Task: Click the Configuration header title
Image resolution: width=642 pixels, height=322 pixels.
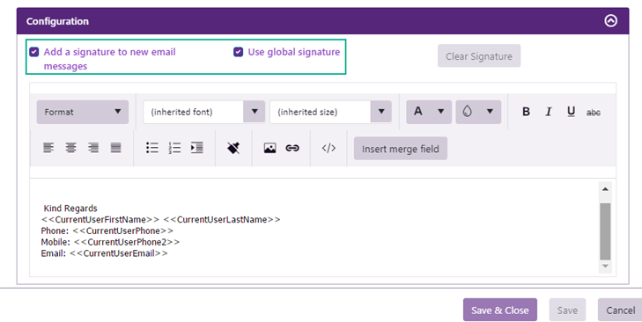Action: click(x=57, y=21)
